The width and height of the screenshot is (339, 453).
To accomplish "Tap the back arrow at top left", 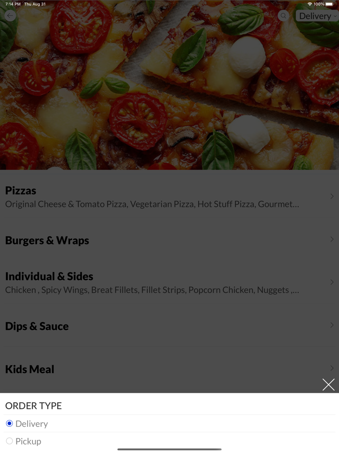I will pos(10,16).
